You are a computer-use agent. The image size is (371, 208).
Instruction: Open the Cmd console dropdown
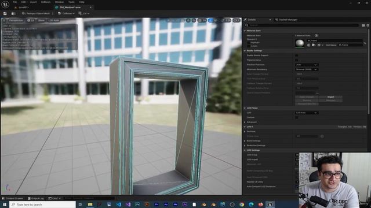54,198
